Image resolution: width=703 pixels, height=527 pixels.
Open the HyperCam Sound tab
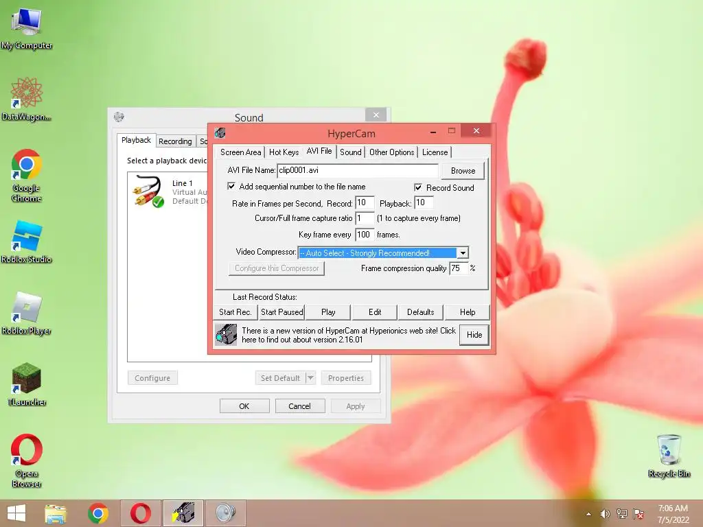(x=351, y=152)
